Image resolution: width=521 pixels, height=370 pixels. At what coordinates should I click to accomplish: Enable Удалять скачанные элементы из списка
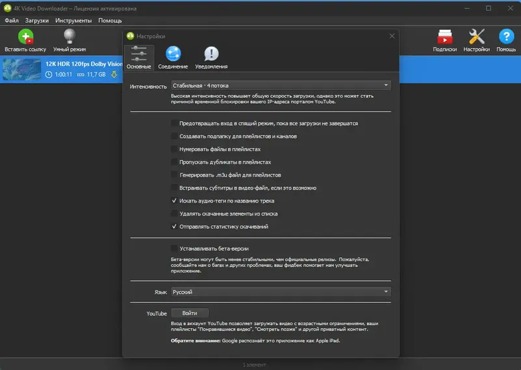coord(174,214)
